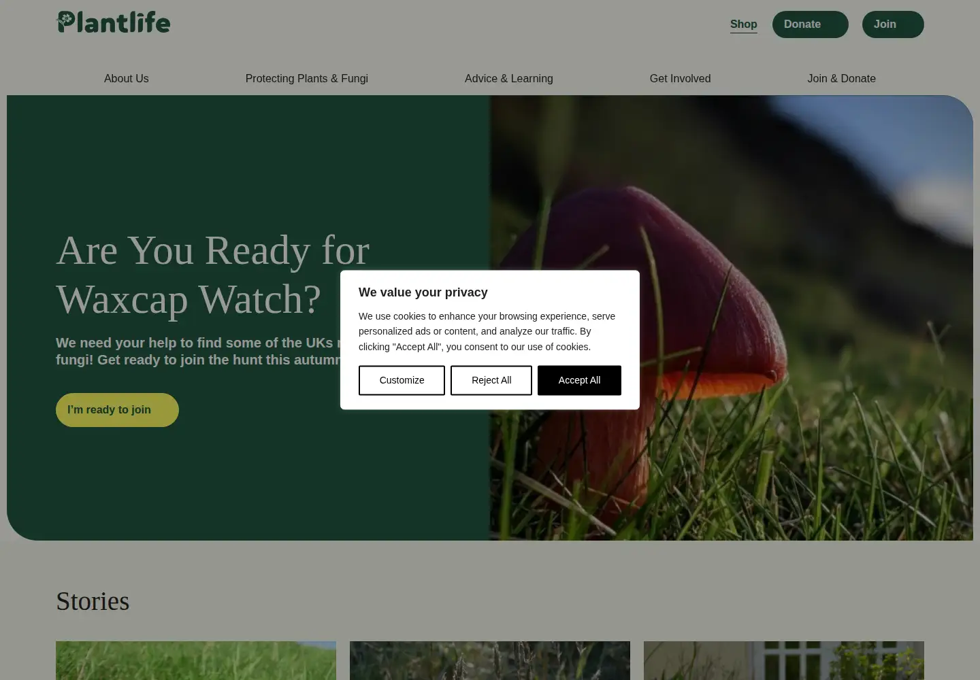The height and width of the screenshot is (680, 980).
Task: Accept All cookies
Action: point(579,380)
